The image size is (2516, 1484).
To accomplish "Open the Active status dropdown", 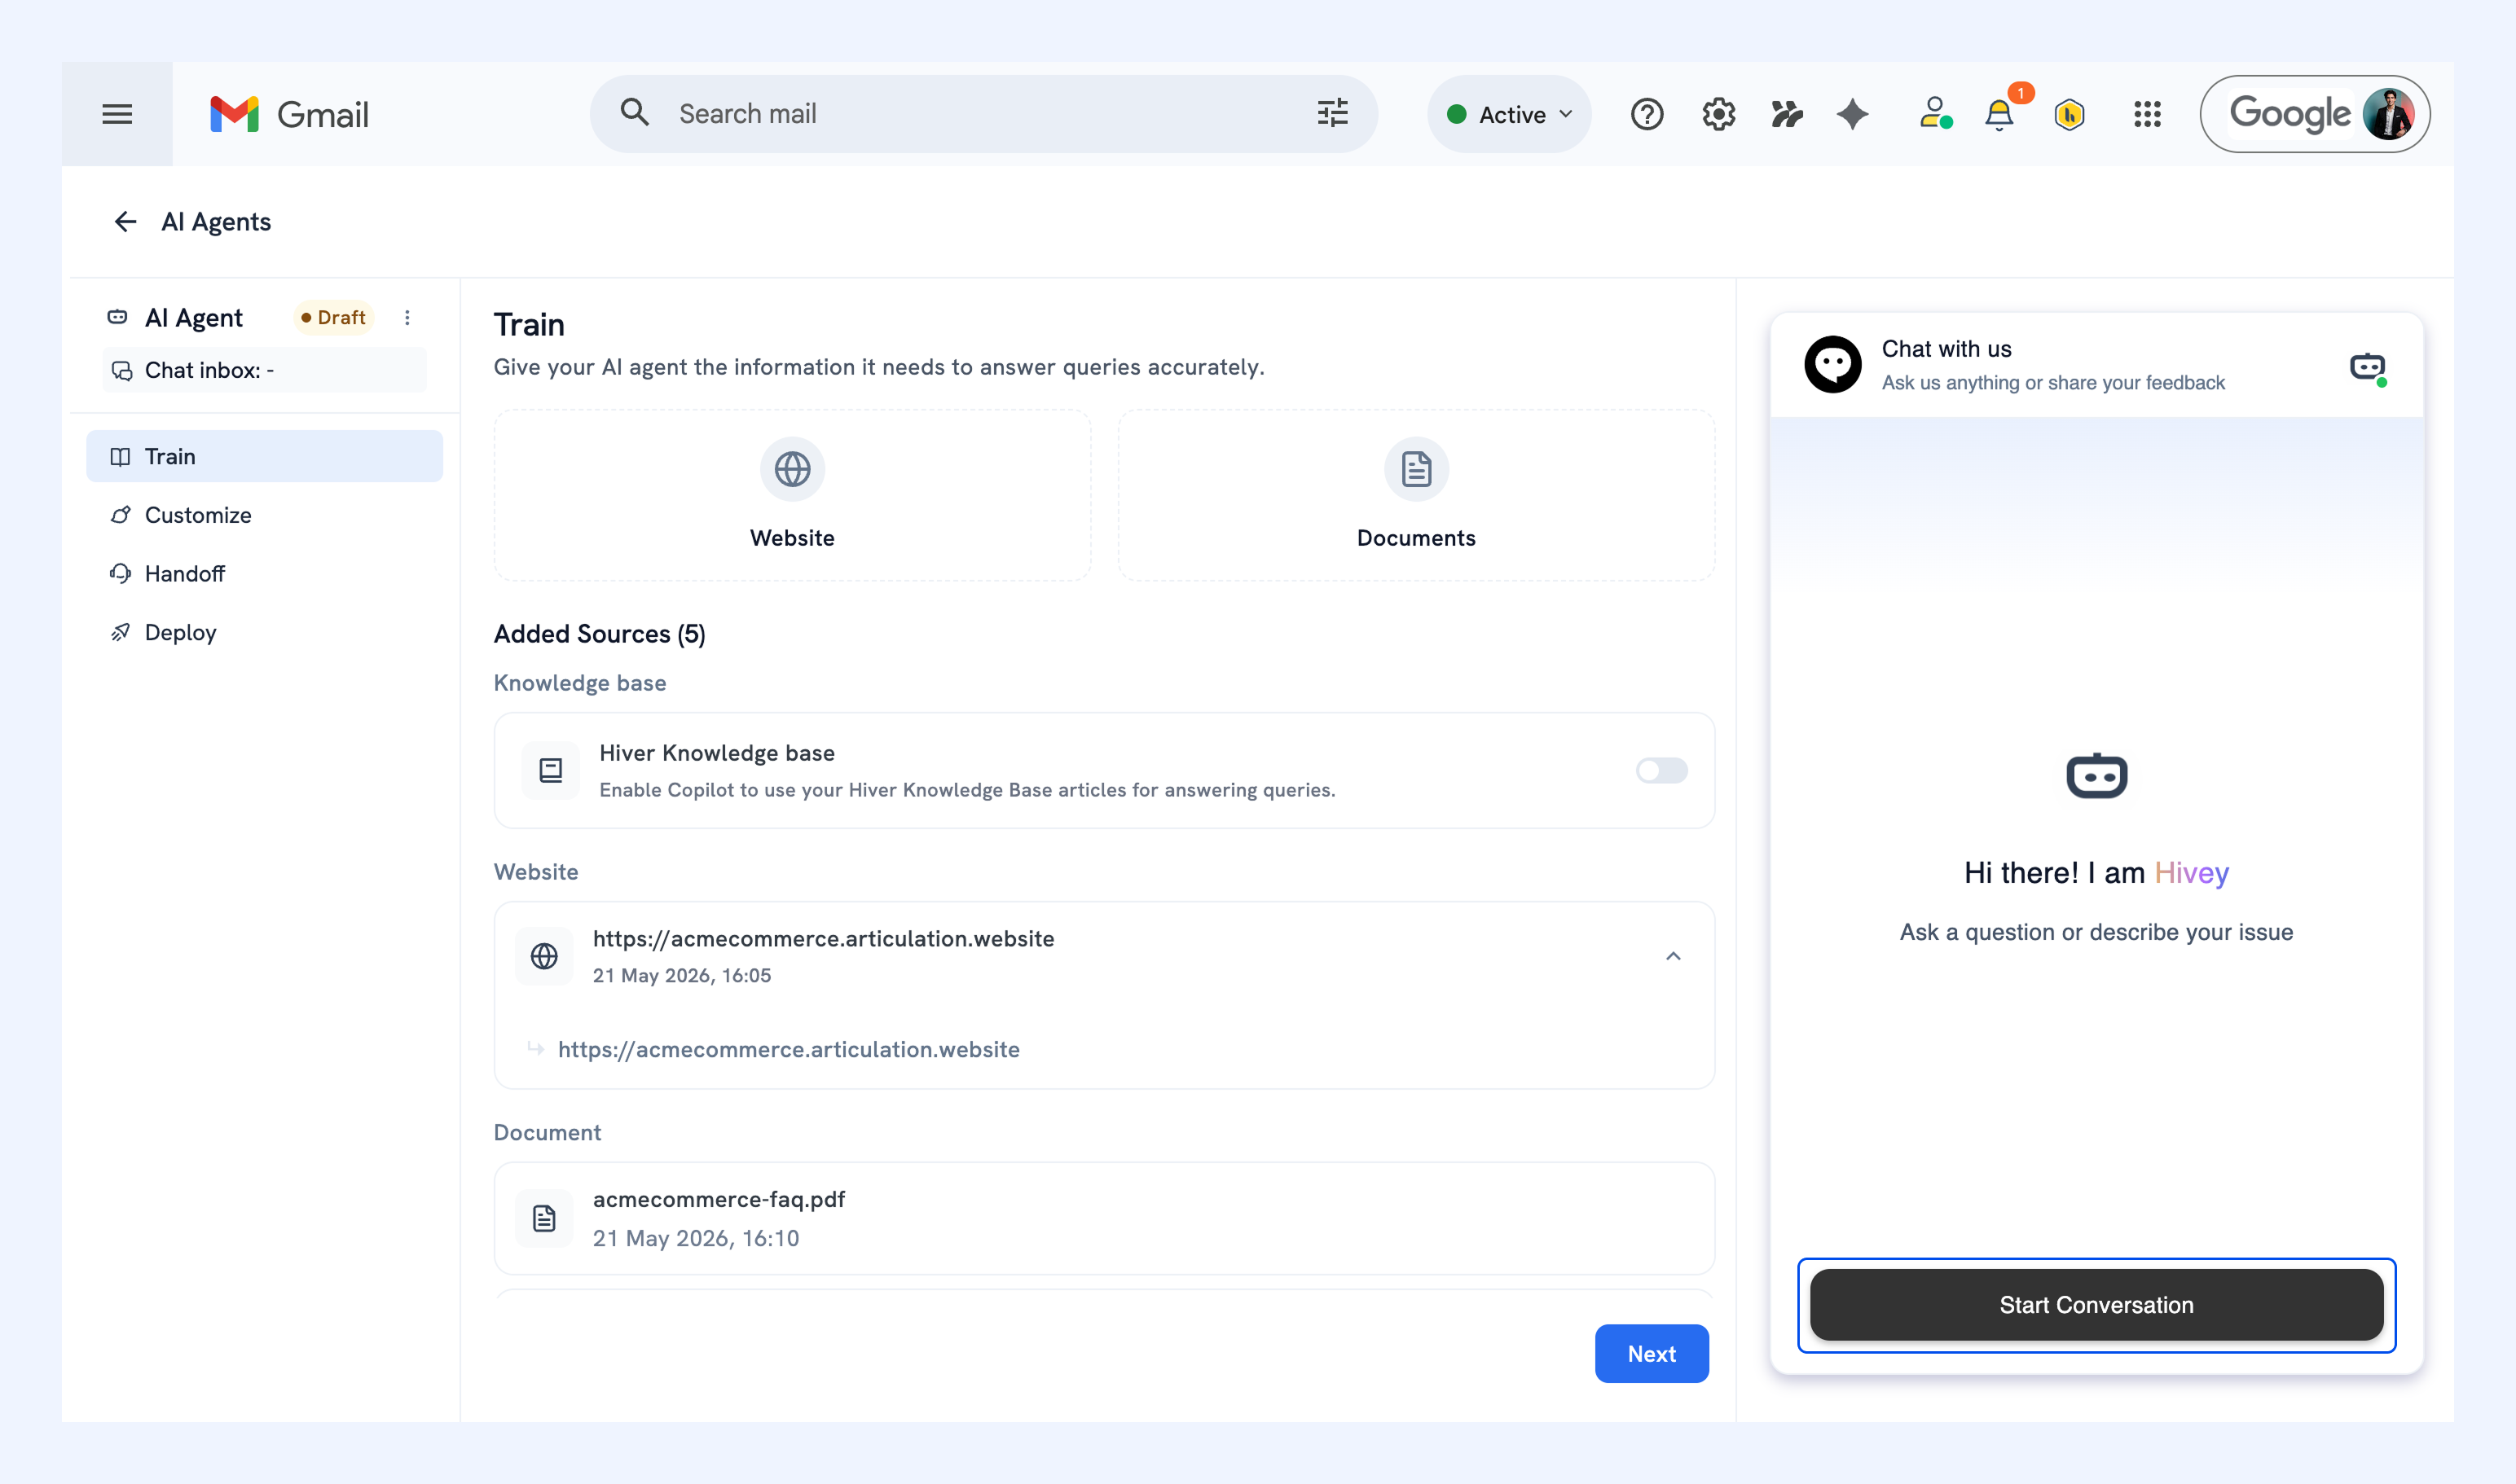I will [1509, 114].
